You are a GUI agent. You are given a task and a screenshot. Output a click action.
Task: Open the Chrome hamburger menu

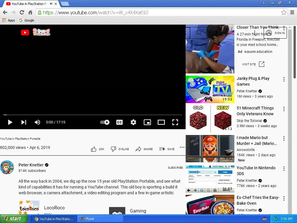coord(292,12)
